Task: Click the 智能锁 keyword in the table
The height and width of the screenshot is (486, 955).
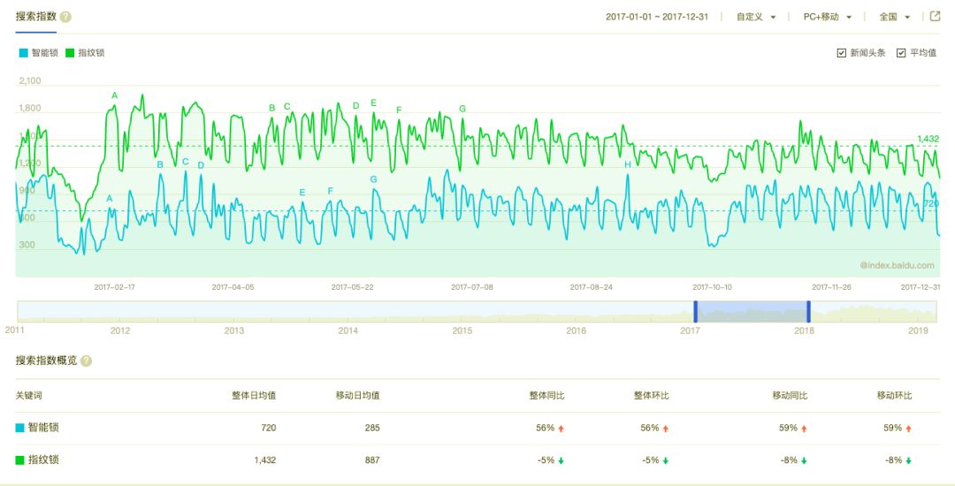Action: 43,428
